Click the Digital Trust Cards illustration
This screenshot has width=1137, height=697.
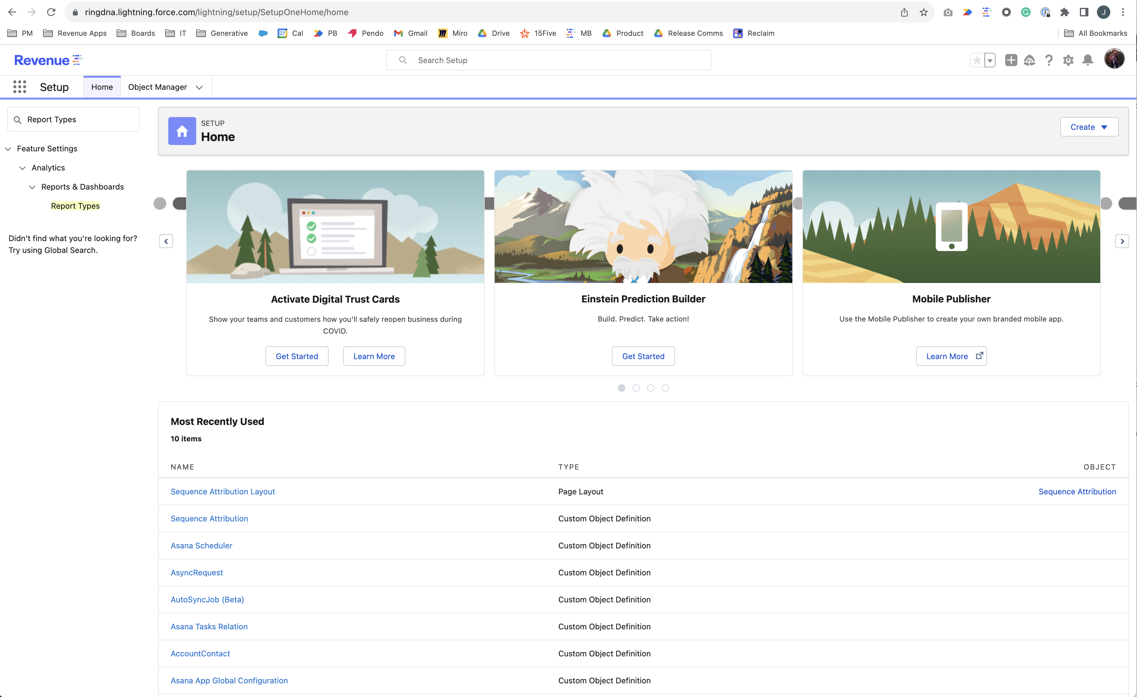336,226
